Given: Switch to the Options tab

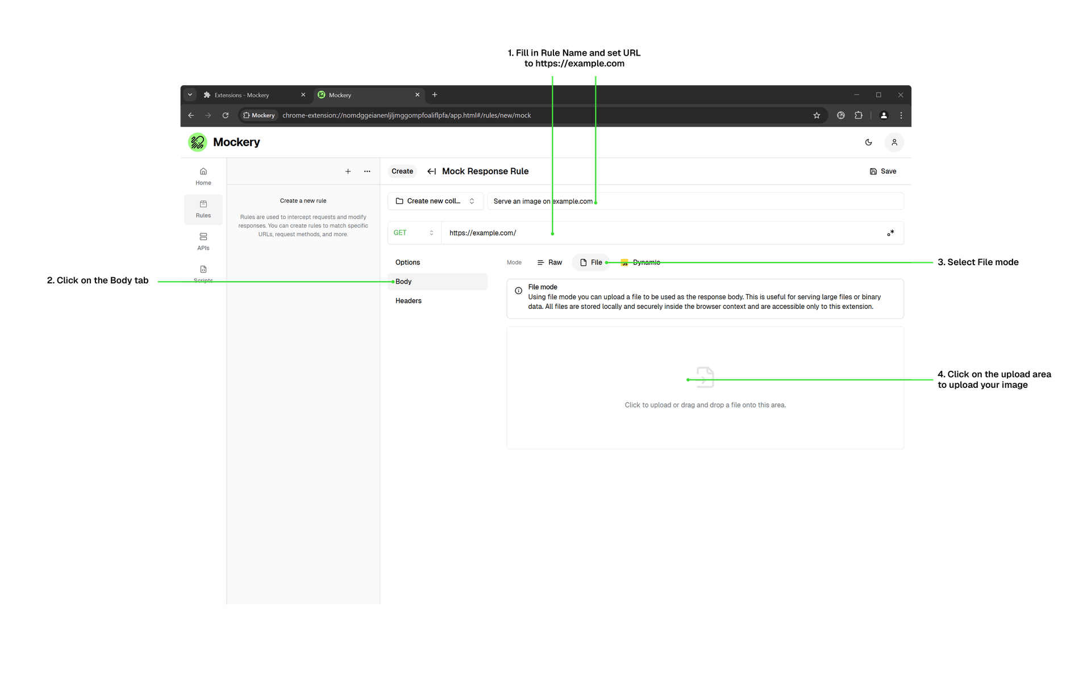Looking at the screenshot, I should tap(437, 262).
